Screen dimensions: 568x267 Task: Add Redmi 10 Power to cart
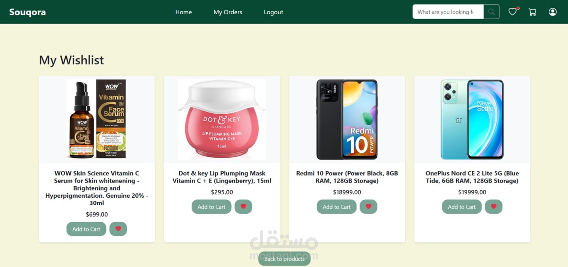336,207
